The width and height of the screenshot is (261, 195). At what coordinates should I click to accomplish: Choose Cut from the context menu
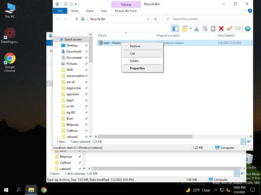(142, 54)
